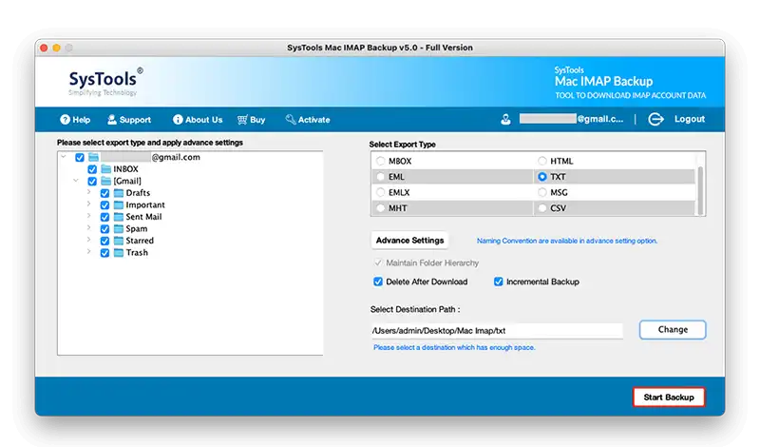Click the Sent Mail folder label

click(144, 217)
